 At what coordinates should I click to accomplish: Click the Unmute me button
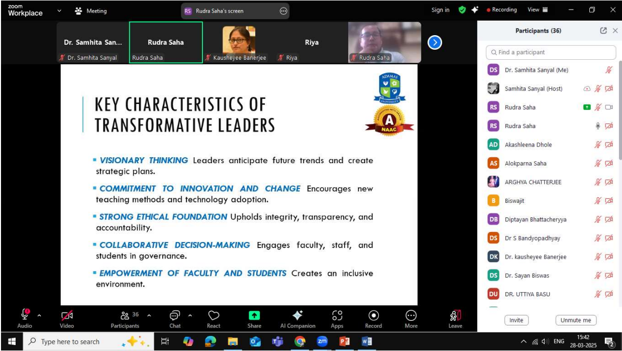pyautogui.click(x=576, y=320)
